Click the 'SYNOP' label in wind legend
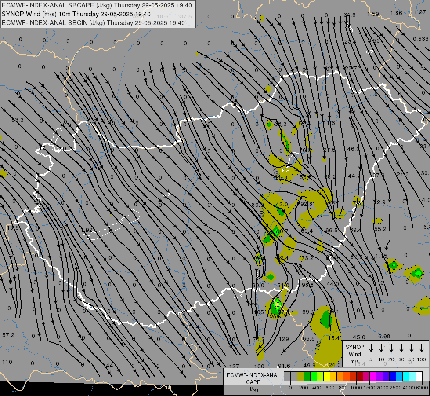The width and height of the screenshot is (430, 396). 354,347
